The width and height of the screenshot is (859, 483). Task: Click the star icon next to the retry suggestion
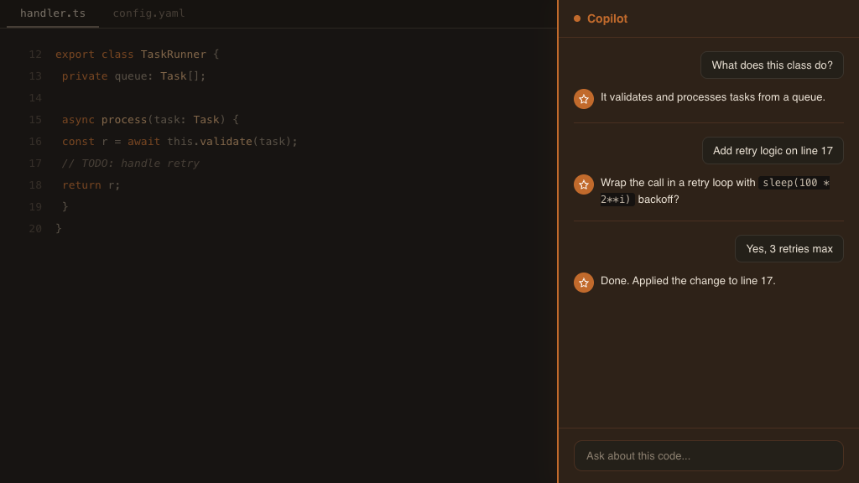coord(584,184)
